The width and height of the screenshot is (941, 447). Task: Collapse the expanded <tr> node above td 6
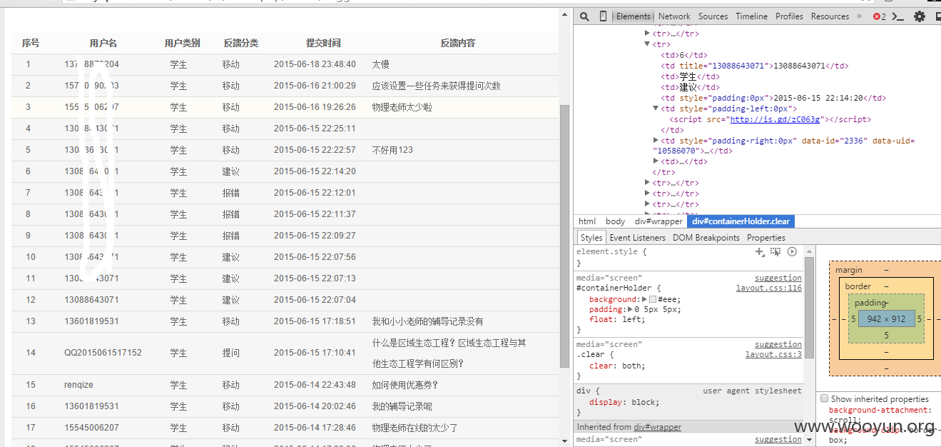point(648,44)
